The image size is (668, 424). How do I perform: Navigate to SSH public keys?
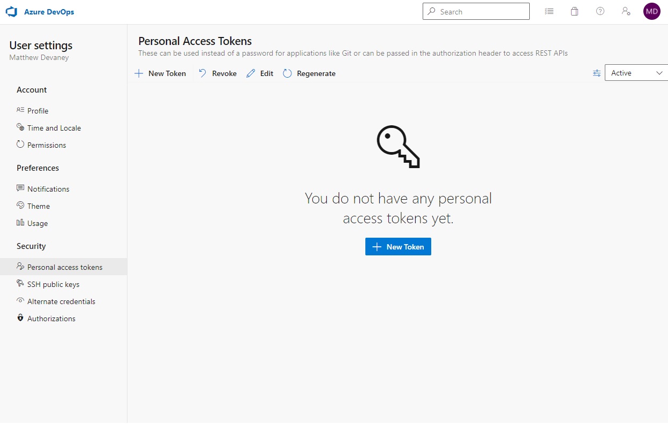[53, 284]
